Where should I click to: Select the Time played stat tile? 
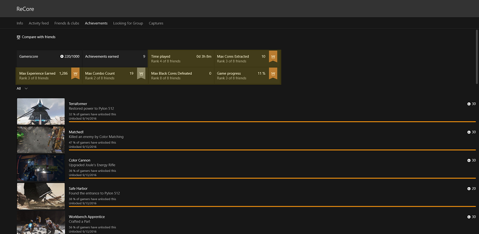(181, 58)
